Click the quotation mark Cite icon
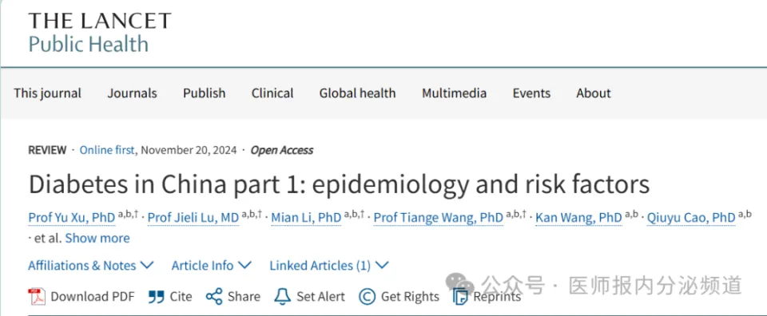This screenshot has height=316, width=767. [x=156, y=297]
